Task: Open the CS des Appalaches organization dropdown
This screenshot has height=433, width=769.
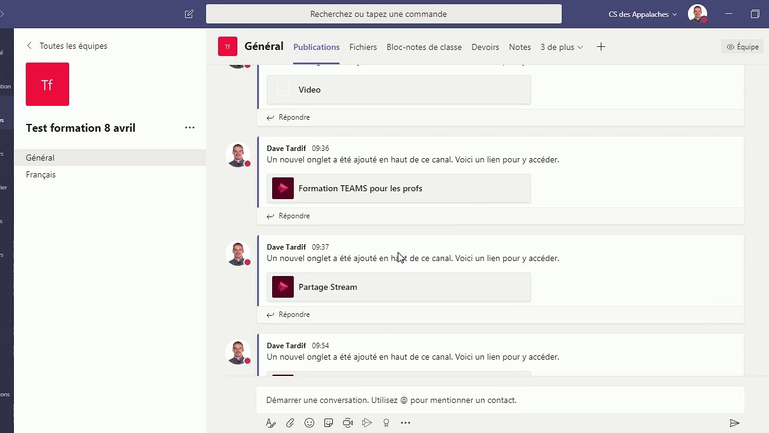Action: (x=643, y=14)
